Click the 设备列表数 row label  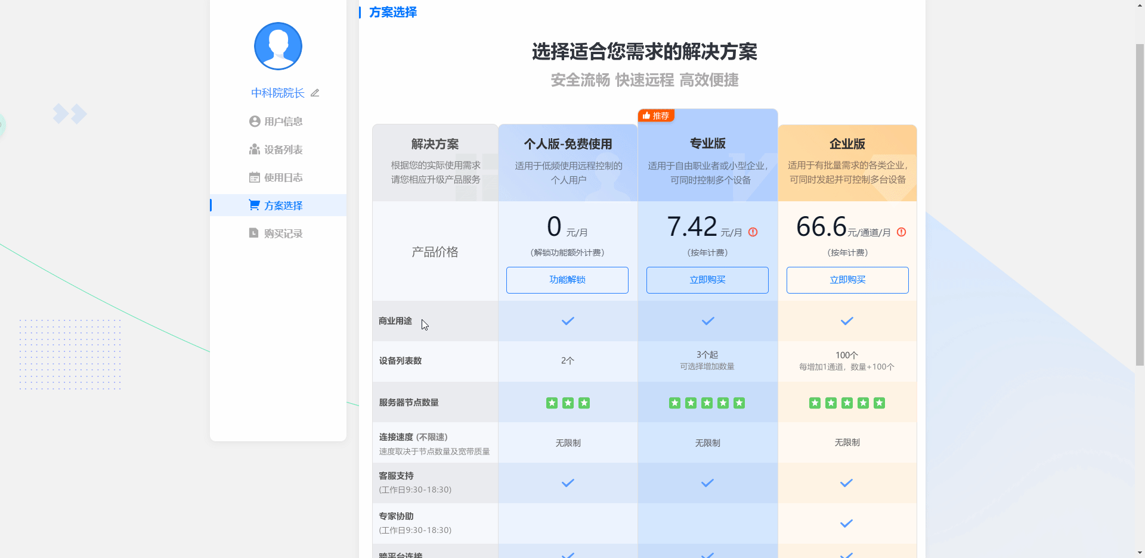(x=400, y=361)
